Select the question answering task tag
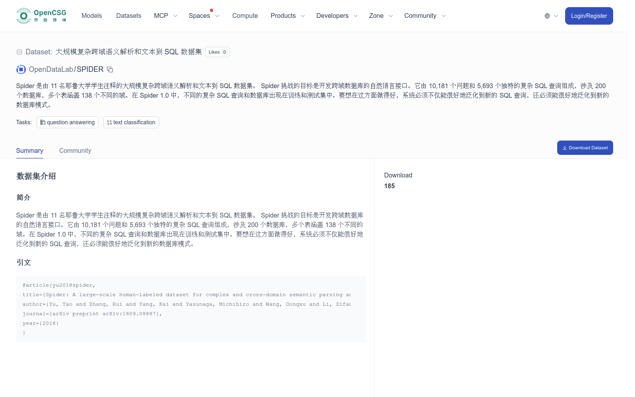This screenshot has width=635, height=397. coord(67,122)
